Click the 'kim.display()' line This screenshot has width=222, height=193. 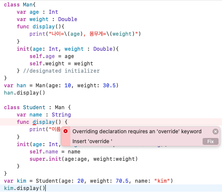25,188
